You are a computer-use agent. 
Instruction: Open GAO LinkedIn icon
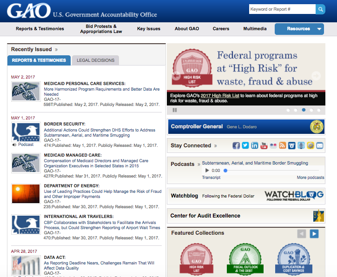coord(254,145)
